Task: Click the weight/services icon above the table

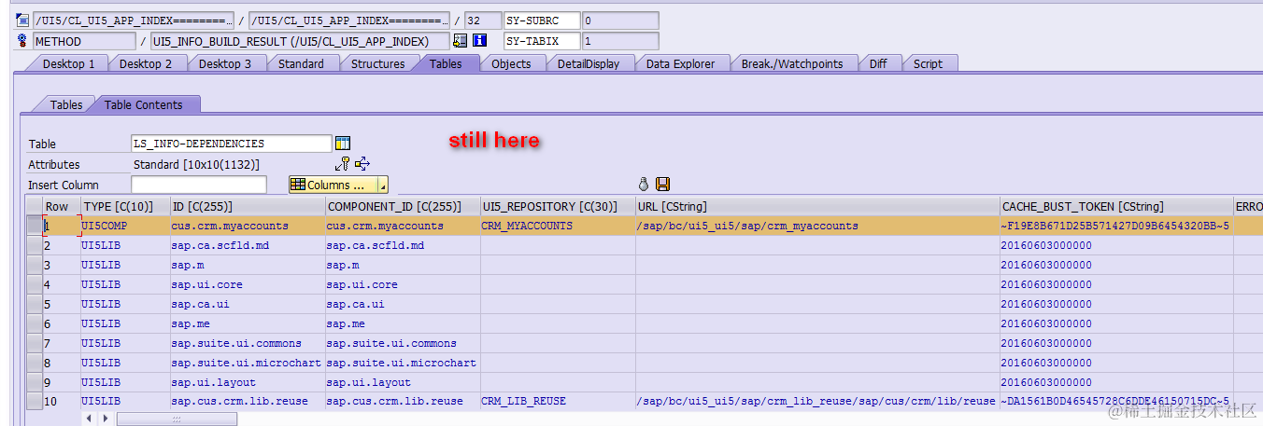Action: (x=643, y=185)
